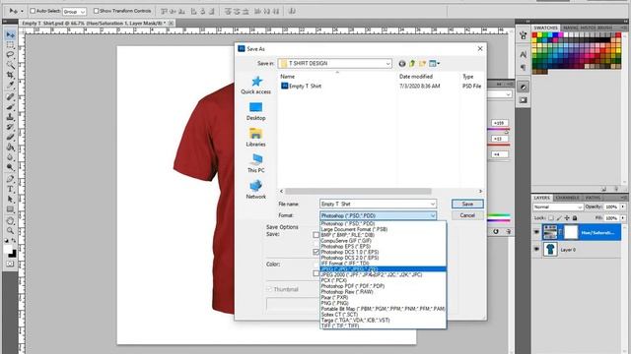Untick the checked Save Options checkbox
Image resolution: width=631 pixels, height=354 pixels.
point(315,252)
